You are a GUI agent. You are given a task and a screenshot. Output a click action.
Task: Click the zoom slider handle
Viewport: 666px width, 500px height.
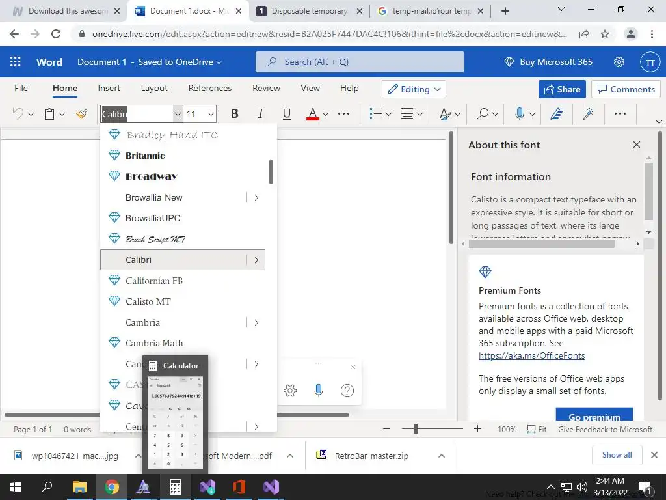416,429
